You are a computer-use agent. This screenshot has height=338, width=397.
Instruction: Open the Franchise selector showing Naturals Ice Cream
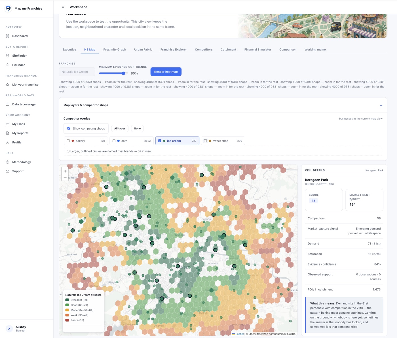tap(77, 72)
